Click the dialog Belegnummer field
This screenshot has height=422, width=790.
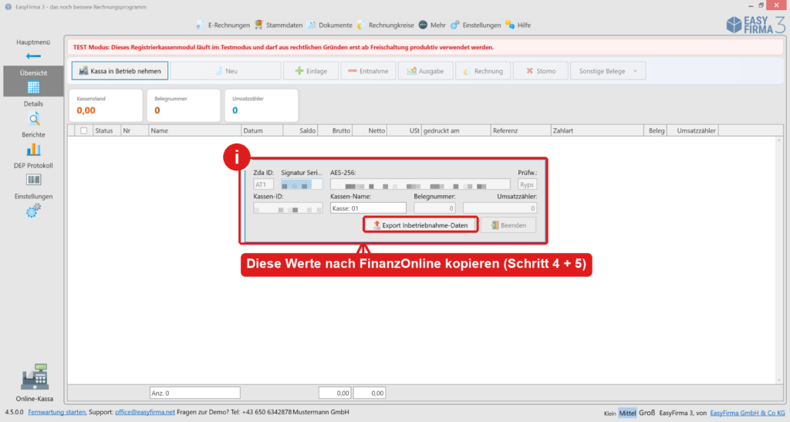pyautogui.click(x=435, y=208)
